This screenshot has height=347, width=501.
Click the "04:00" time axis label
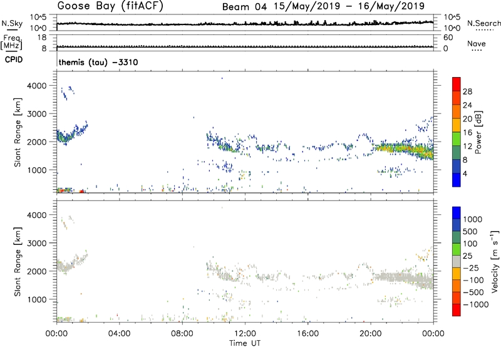coord(119,334)
